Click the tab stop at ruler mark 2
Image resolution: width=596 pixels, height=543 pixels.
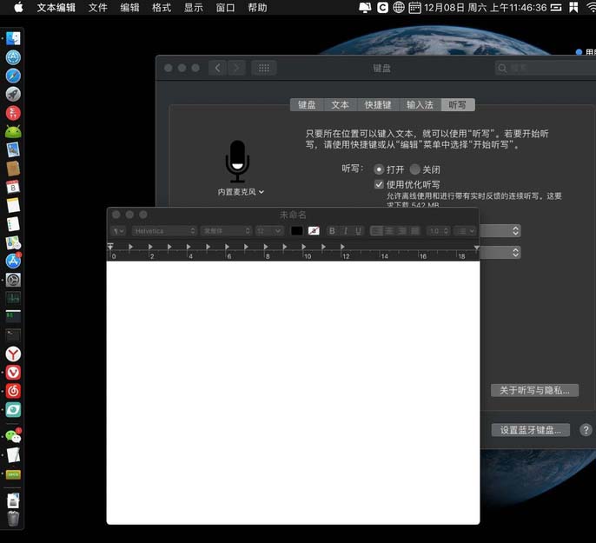[150, 247]
